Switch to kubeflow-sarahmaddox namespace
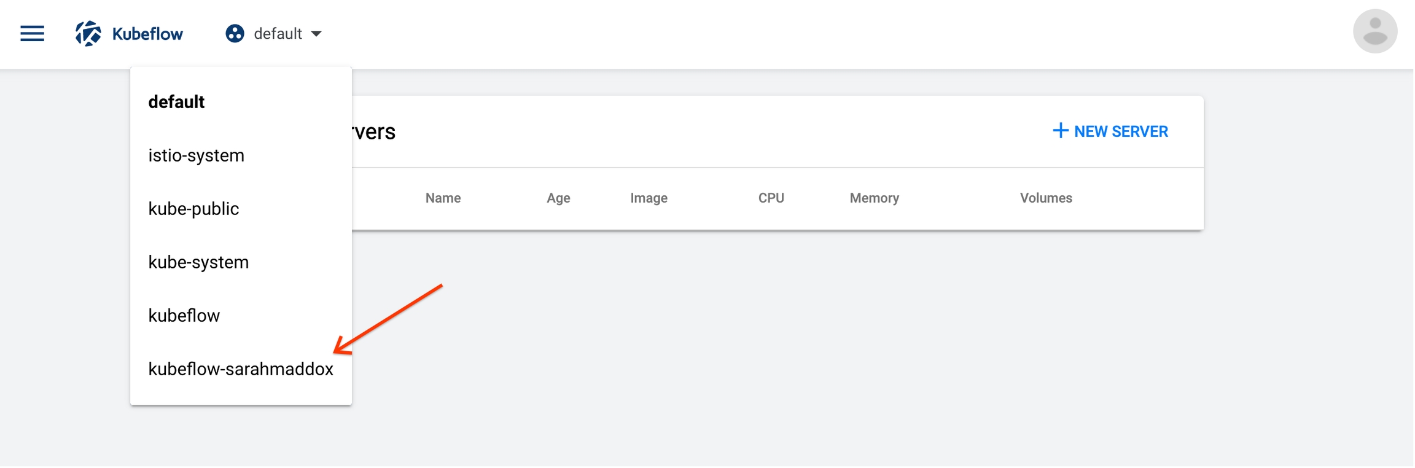 pyautogui.click(x=241, y=369)
